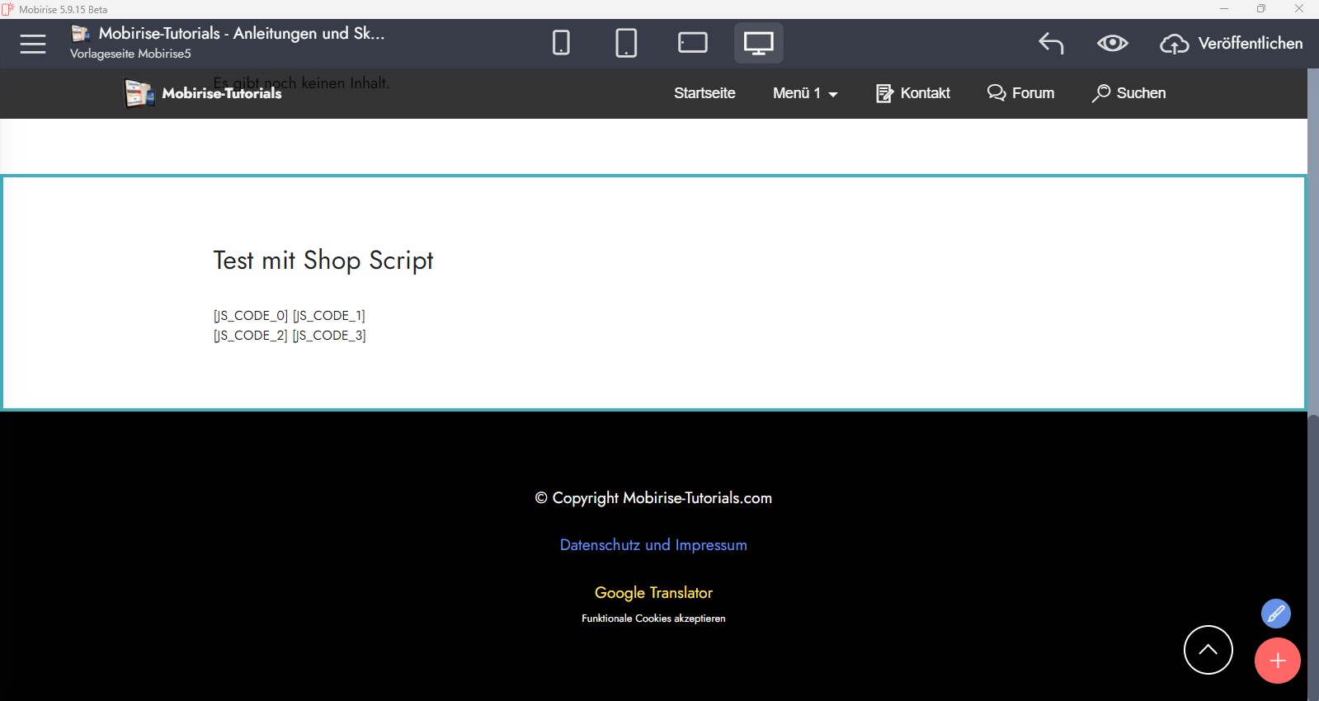Switch to tablet landscape view
This screenshot has height=701, width=1319.
[692, 43]
